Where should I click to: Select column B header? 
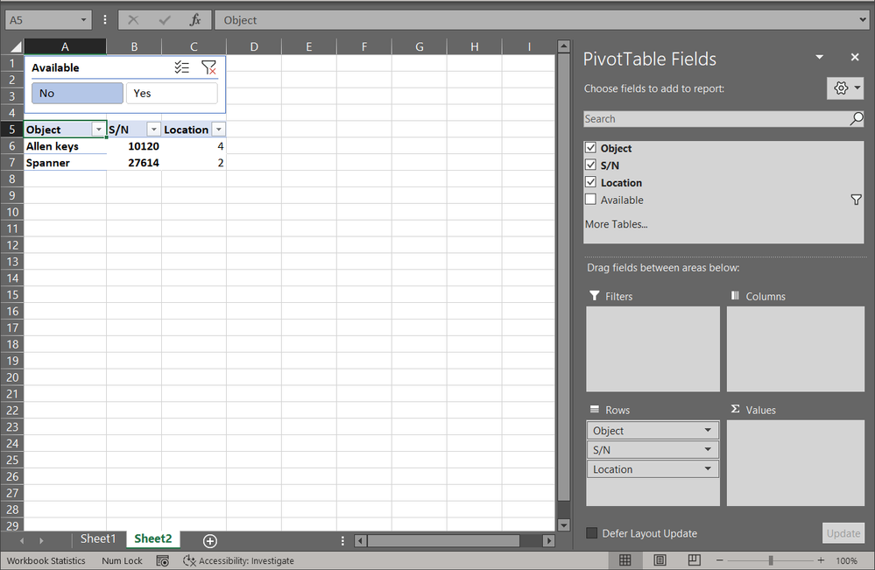(134, 47)
